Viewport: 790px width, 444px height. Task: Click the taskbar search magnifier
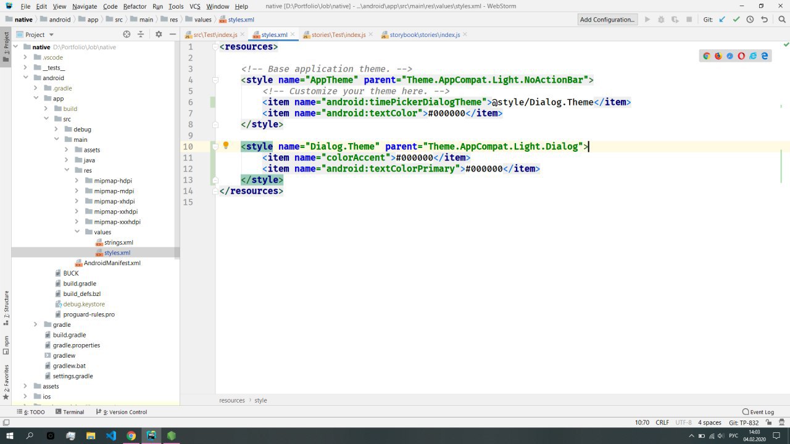[x=30, y=435]
